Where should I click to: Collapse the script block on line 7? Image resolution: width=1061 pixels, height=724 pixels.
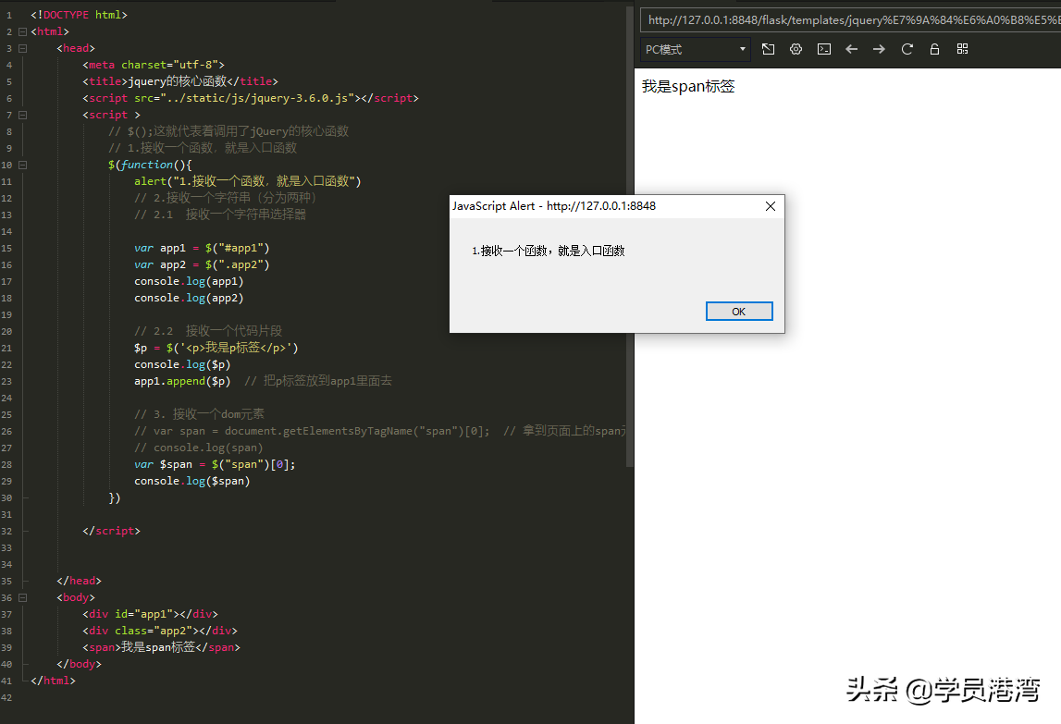[22, 115]
